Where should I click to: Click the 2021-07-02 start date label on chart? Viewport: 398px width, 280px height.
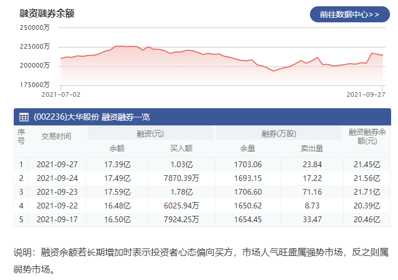(x=61, y=95)
